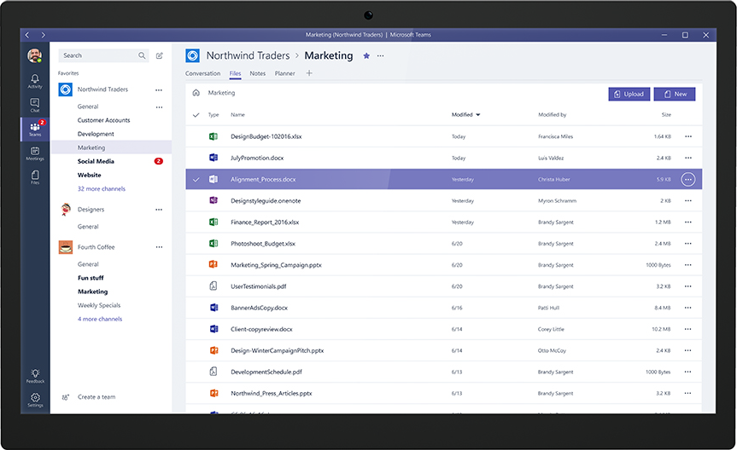Favorite the Marketing channel with star
Image resolution: width=737 pixels, height=450 pixels.
click(366, 55)
